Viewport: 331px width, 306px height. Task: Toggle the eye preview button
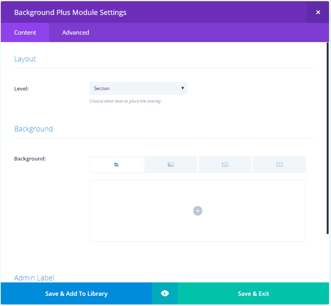pos(165,293)
